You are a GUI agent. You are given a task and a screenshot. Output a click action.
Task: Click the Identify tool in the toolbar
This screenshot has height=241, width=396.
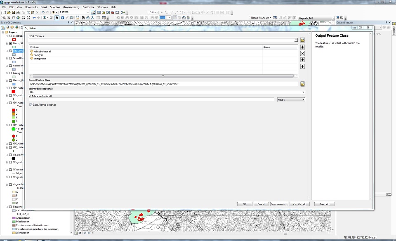[62, 18]
